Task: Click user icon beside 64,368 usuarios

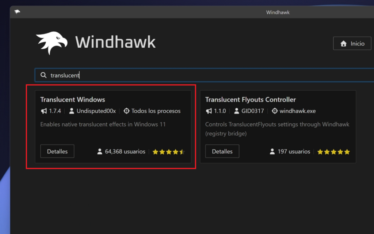Action: coord(100,151)
